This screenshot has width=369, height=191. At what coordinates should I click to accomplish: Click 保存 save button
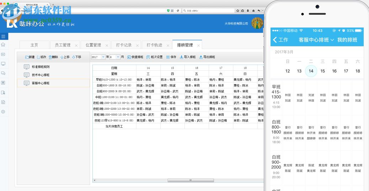tap(171, 57)
